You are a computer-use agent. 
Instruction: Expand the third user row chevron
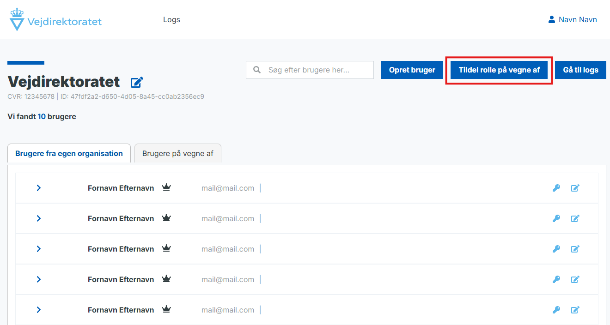coord(39,249)
